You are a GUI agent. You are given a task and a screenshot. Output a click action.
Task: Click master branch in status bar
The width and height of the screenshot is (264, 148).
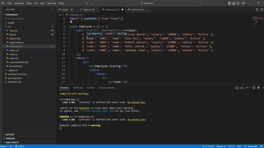[x=3, y=146]
